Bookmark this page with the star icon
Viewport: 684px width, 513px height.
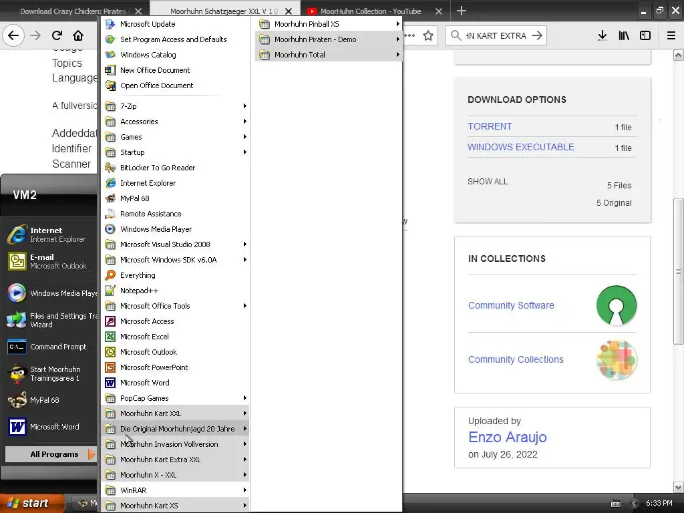[x=428, y=36]
